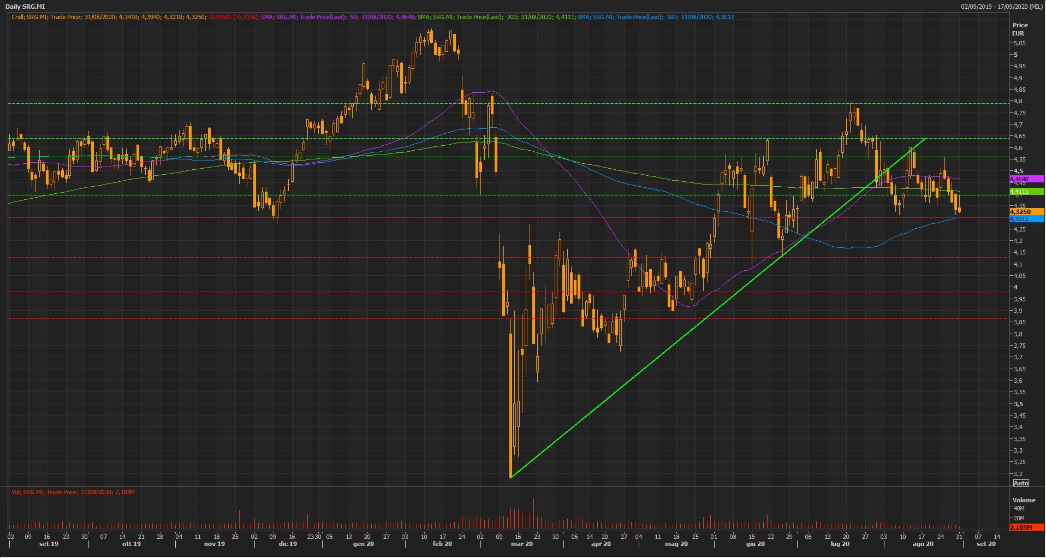Click the Volume axis header
Viewport: 1046px width, 558px height.
click(x=1024, y=500)
